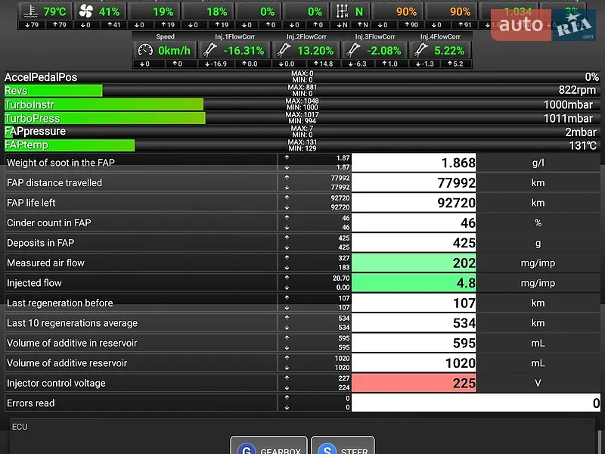Image resolution: width=605 pixels, height=454 pixels.
Task: Select the 'Cinder count in FAP' label
Action: [49, 222]
